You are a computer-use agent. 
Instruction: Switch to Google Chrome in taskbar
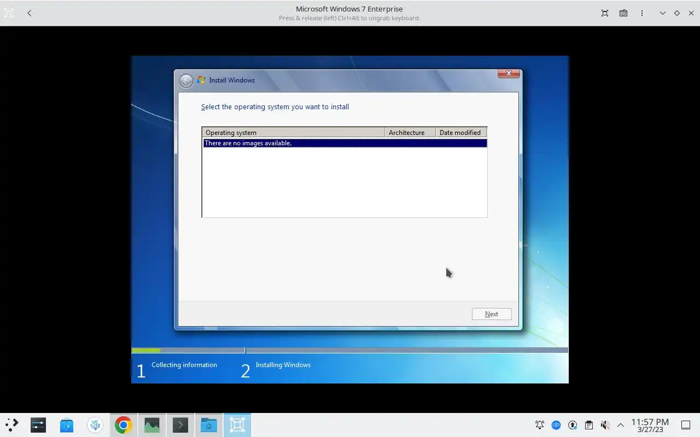click(124, 425)
